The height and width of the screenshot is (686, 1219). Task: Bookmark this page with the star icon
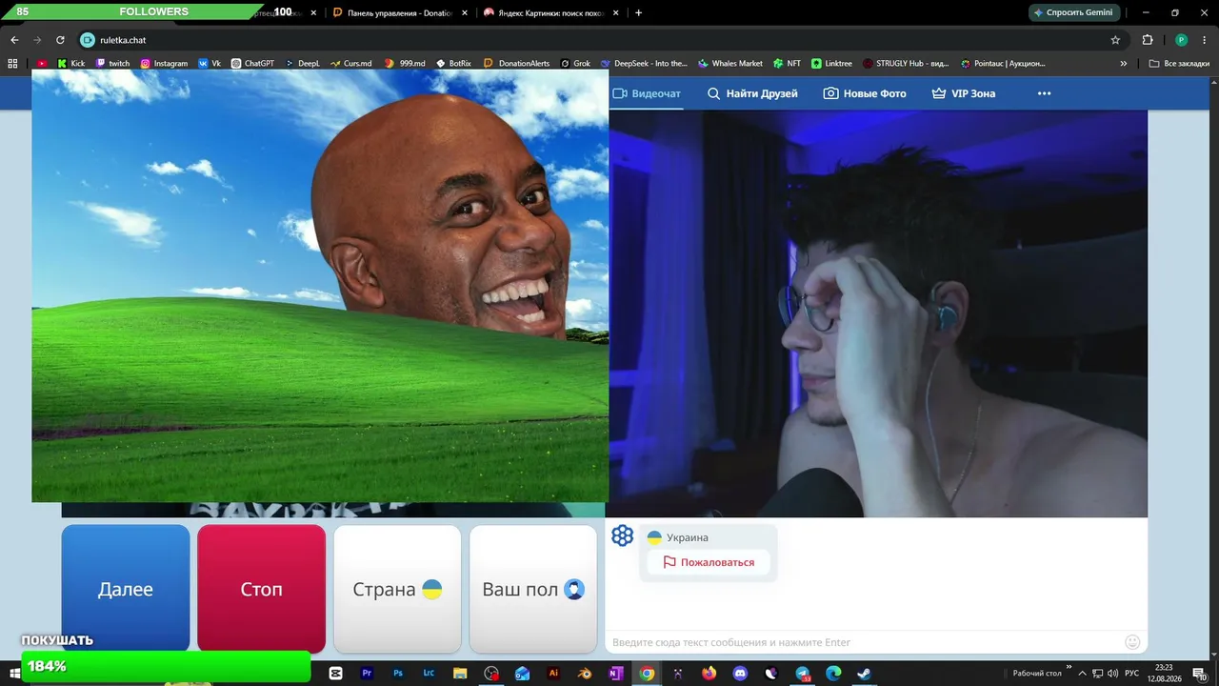(1115, 40)
